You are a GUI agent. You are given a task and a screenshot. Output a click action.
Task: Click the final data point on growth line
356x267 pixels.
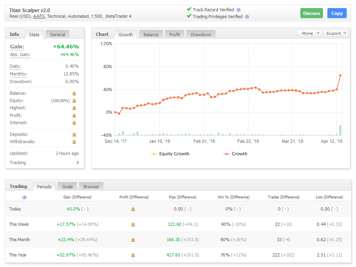point(340,75)
